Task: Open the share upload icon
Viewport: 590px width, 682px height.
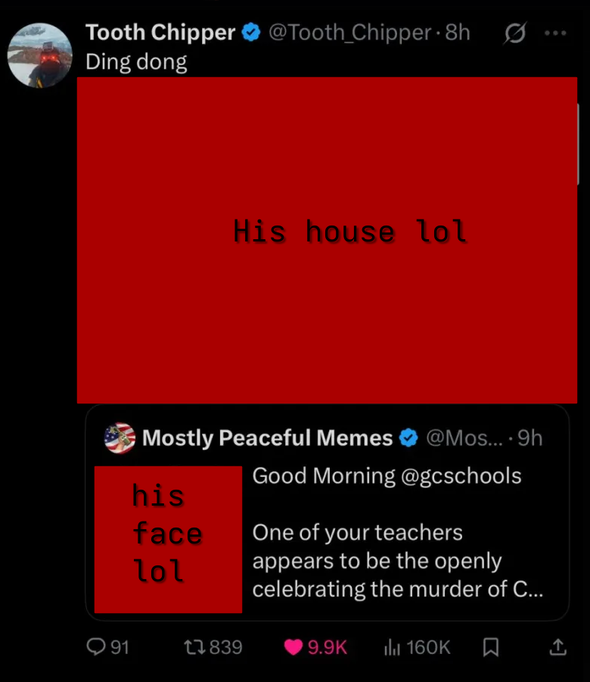Action: (557, 646)
